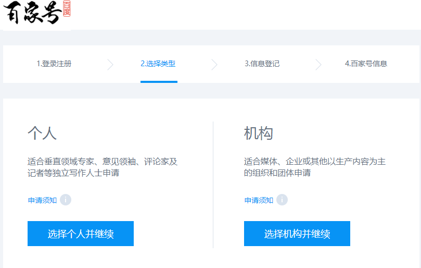Click the 选择个人并继续 button
Screen dimensions: 421x268
81,234
